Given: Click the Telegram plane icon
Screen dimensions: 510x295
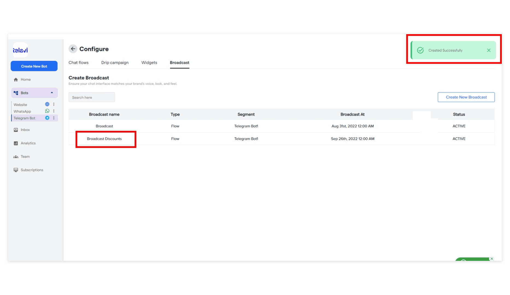Looking at the screenshot, I should pyautogui.click(x=47, y=118).
